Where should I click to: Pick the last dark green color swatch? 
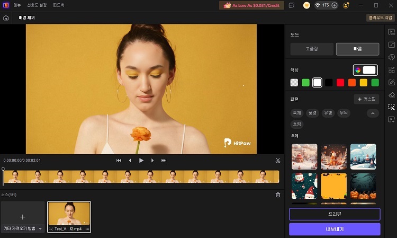375,83
